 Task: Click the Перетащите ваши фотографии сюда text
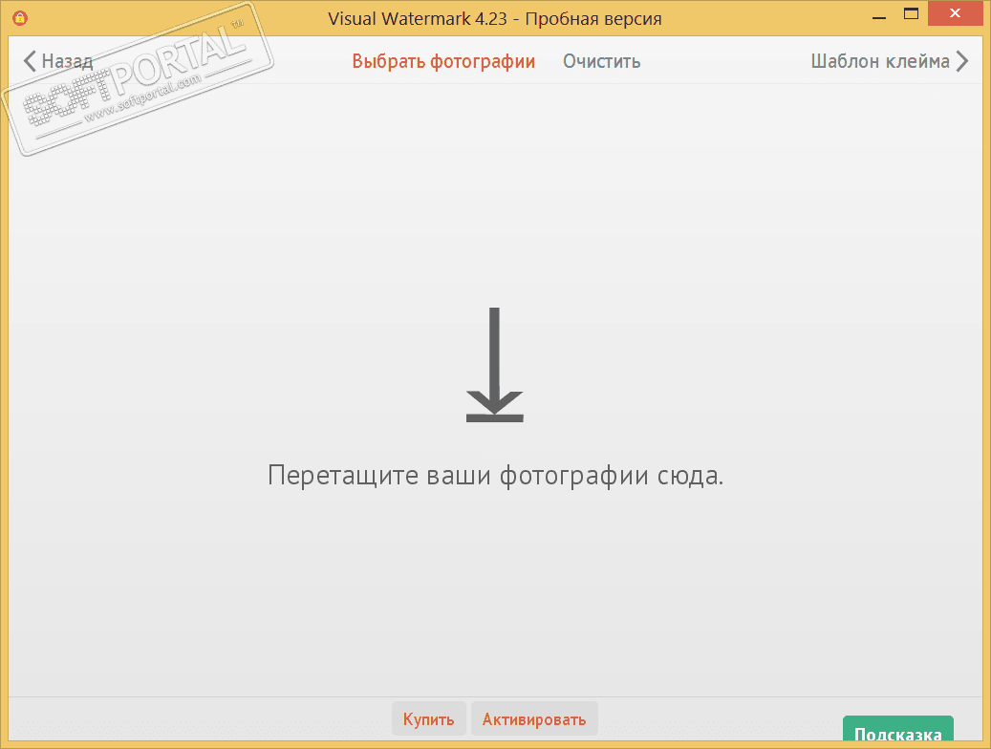click(x=495, y=476)
